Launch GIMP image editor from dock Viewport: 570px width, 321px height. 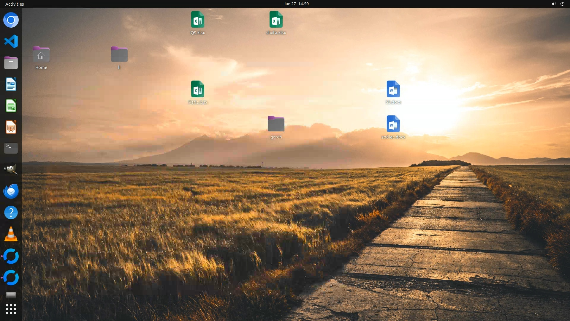[x=11, y=169]
